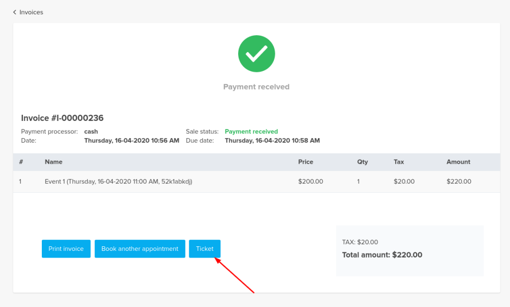Click Book another appointment
The image size is (510, 307).
(140, 249)
